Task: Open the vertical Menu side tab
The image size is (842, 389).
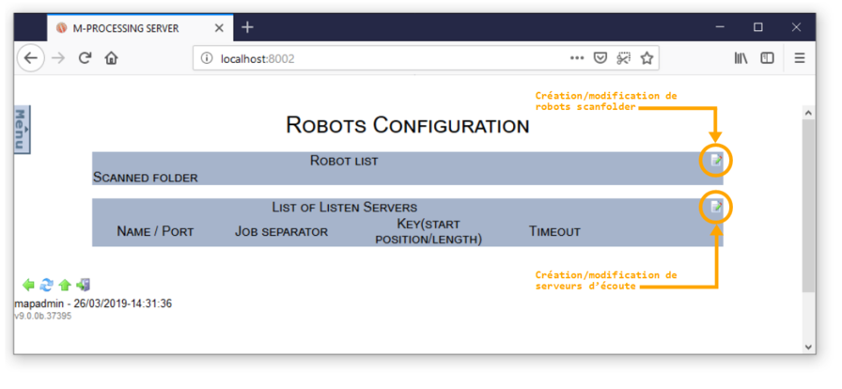Action: pos(22,130)
